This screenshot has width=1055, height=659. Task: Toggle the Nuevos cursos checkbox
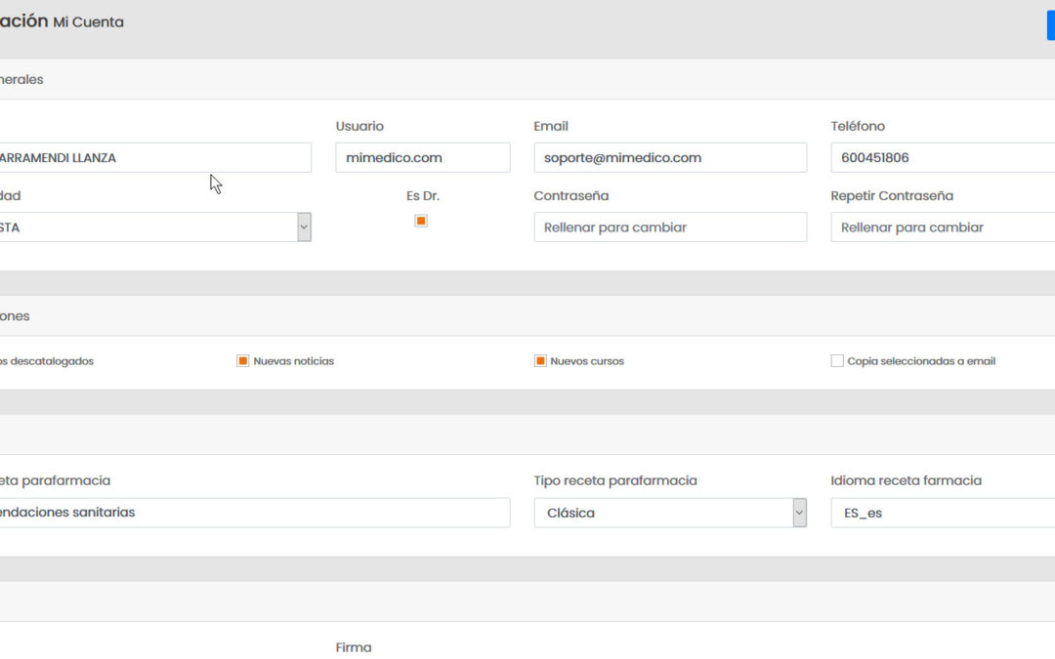[540, 361]
